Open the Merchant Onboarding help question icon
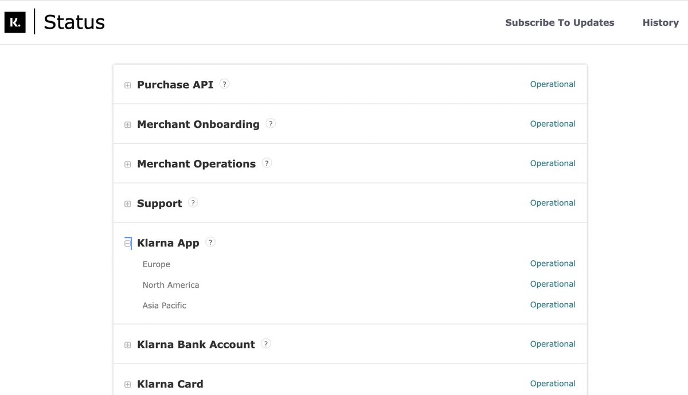Screen dimensions: 688x395 tap(271, 123)
